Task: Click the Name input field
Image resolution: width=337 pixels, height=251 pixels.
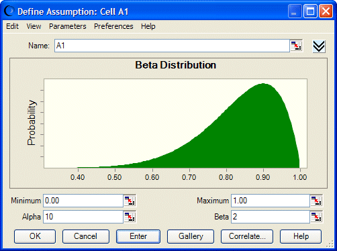Action: [172, 46]
